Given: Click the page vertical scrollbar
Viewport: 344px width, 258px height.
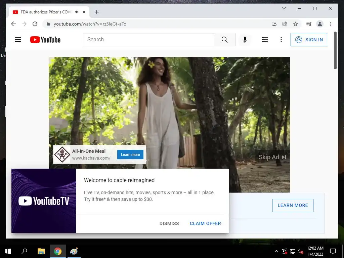Looking at the screenshot, I should 335,50.
